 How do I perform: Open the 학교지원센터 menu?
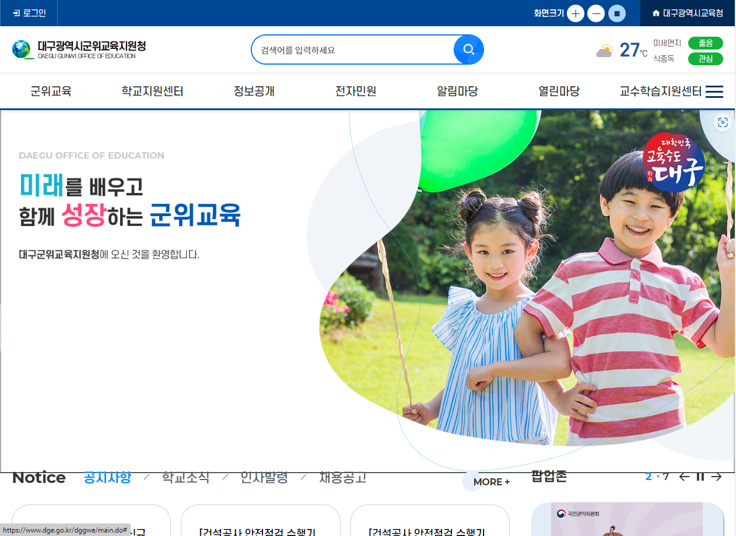153,91
